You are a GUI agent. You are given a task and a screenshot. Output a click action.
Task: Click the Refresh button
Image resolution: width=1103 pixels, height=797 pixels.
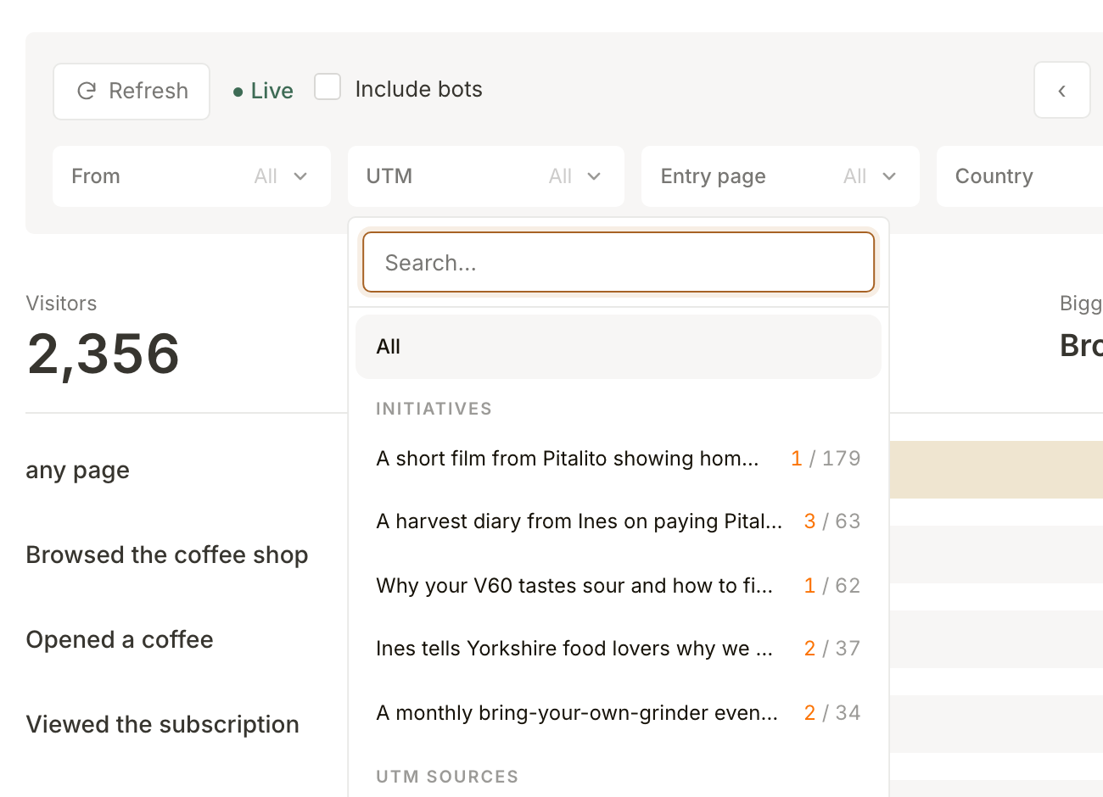click(x=132, y=91)
